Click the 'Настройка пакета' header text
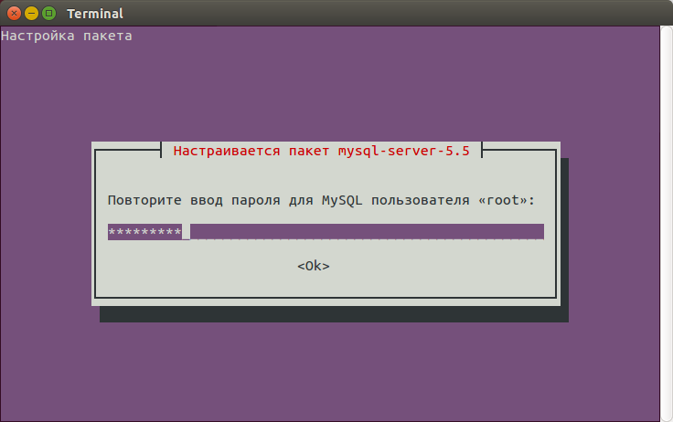673x422 pixels. 67,36
